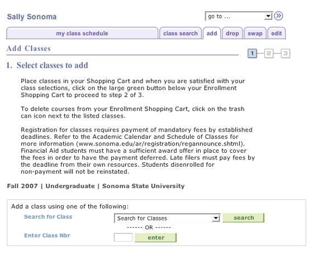Expand the go to dropdown arrow
The width and height of the screenshot is (313, 254).
tap(268, 16)
